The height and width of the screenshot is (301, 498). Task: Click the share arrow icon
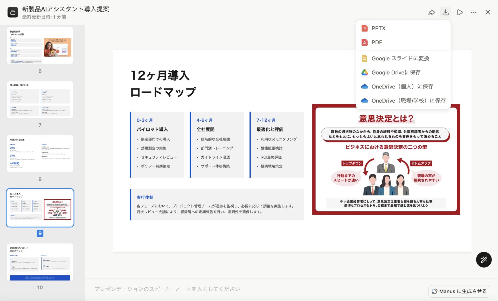(431, 12)
